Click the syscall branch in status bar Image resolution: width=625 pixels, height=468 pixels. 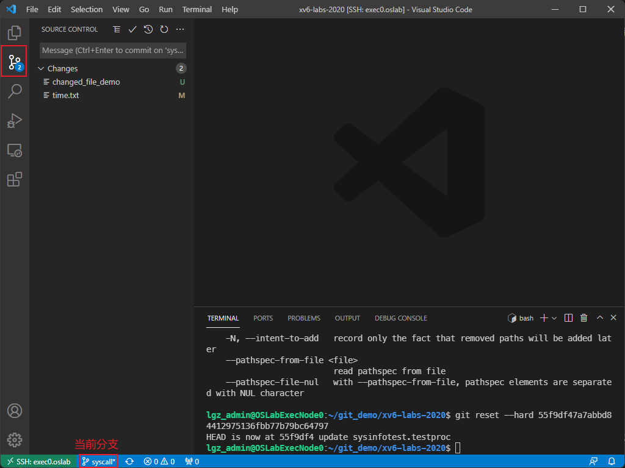[98, 462]
